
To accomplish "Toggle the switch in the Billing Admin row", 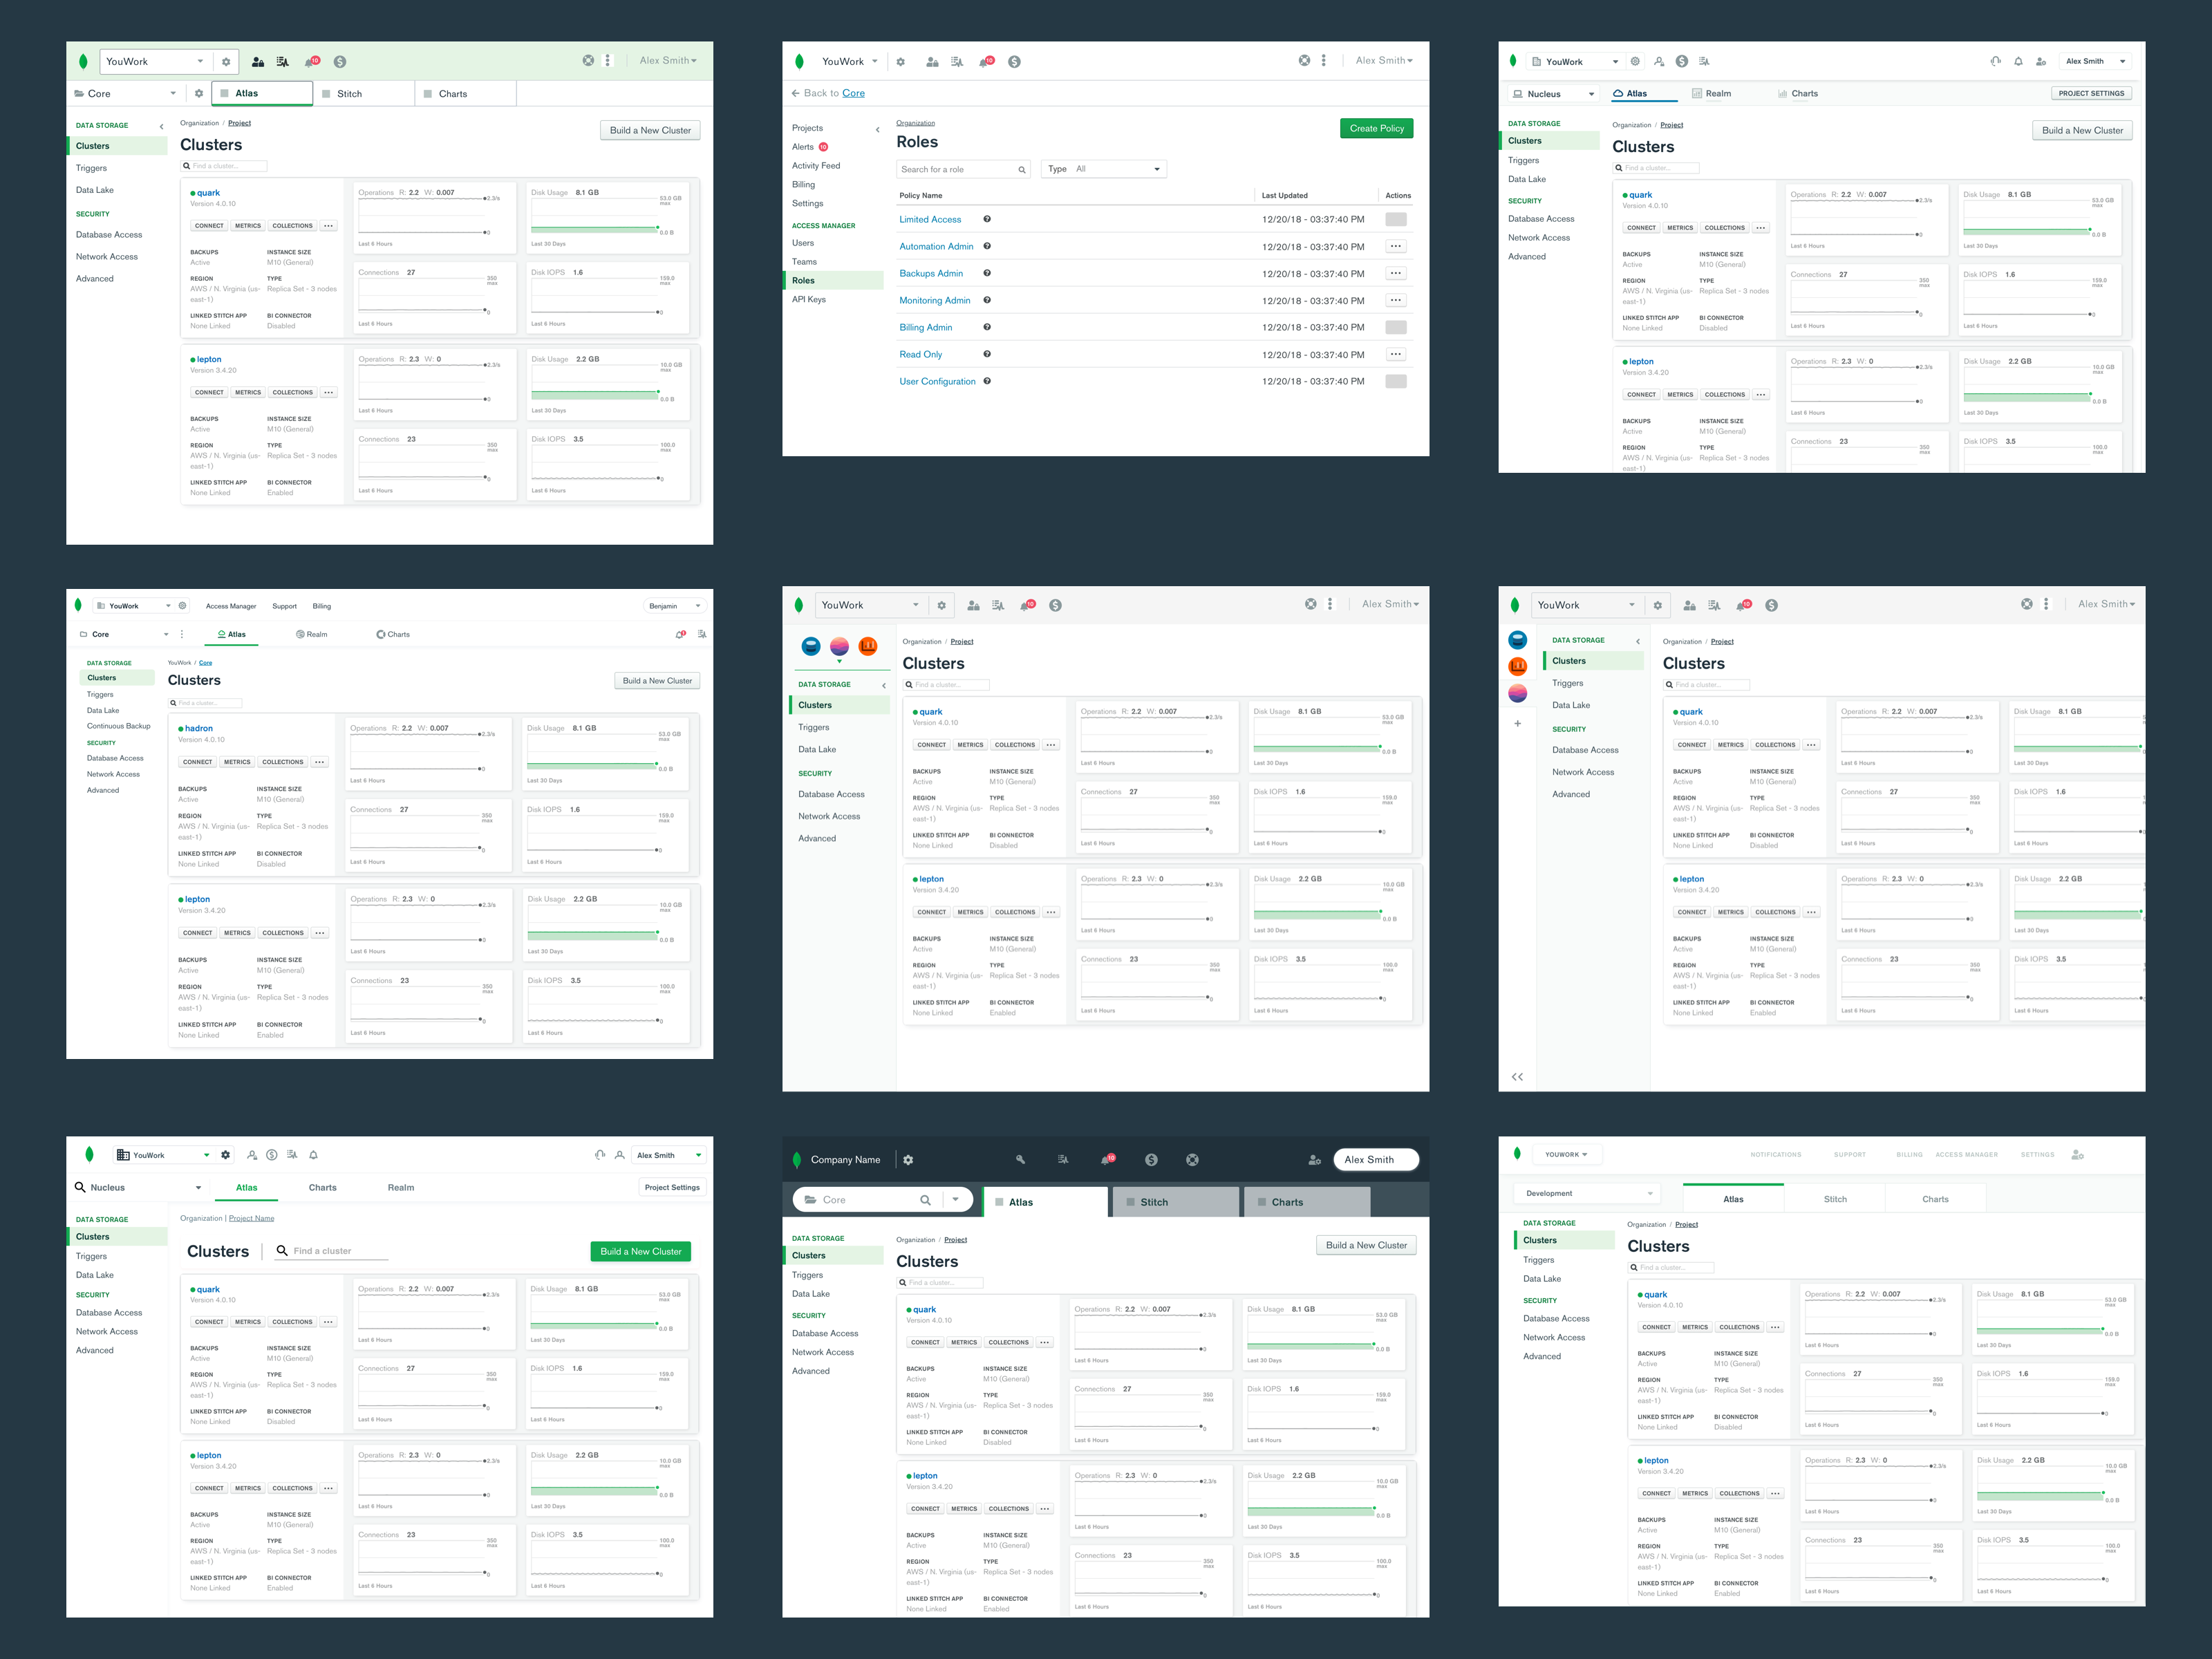I will tap(1396, 327).
